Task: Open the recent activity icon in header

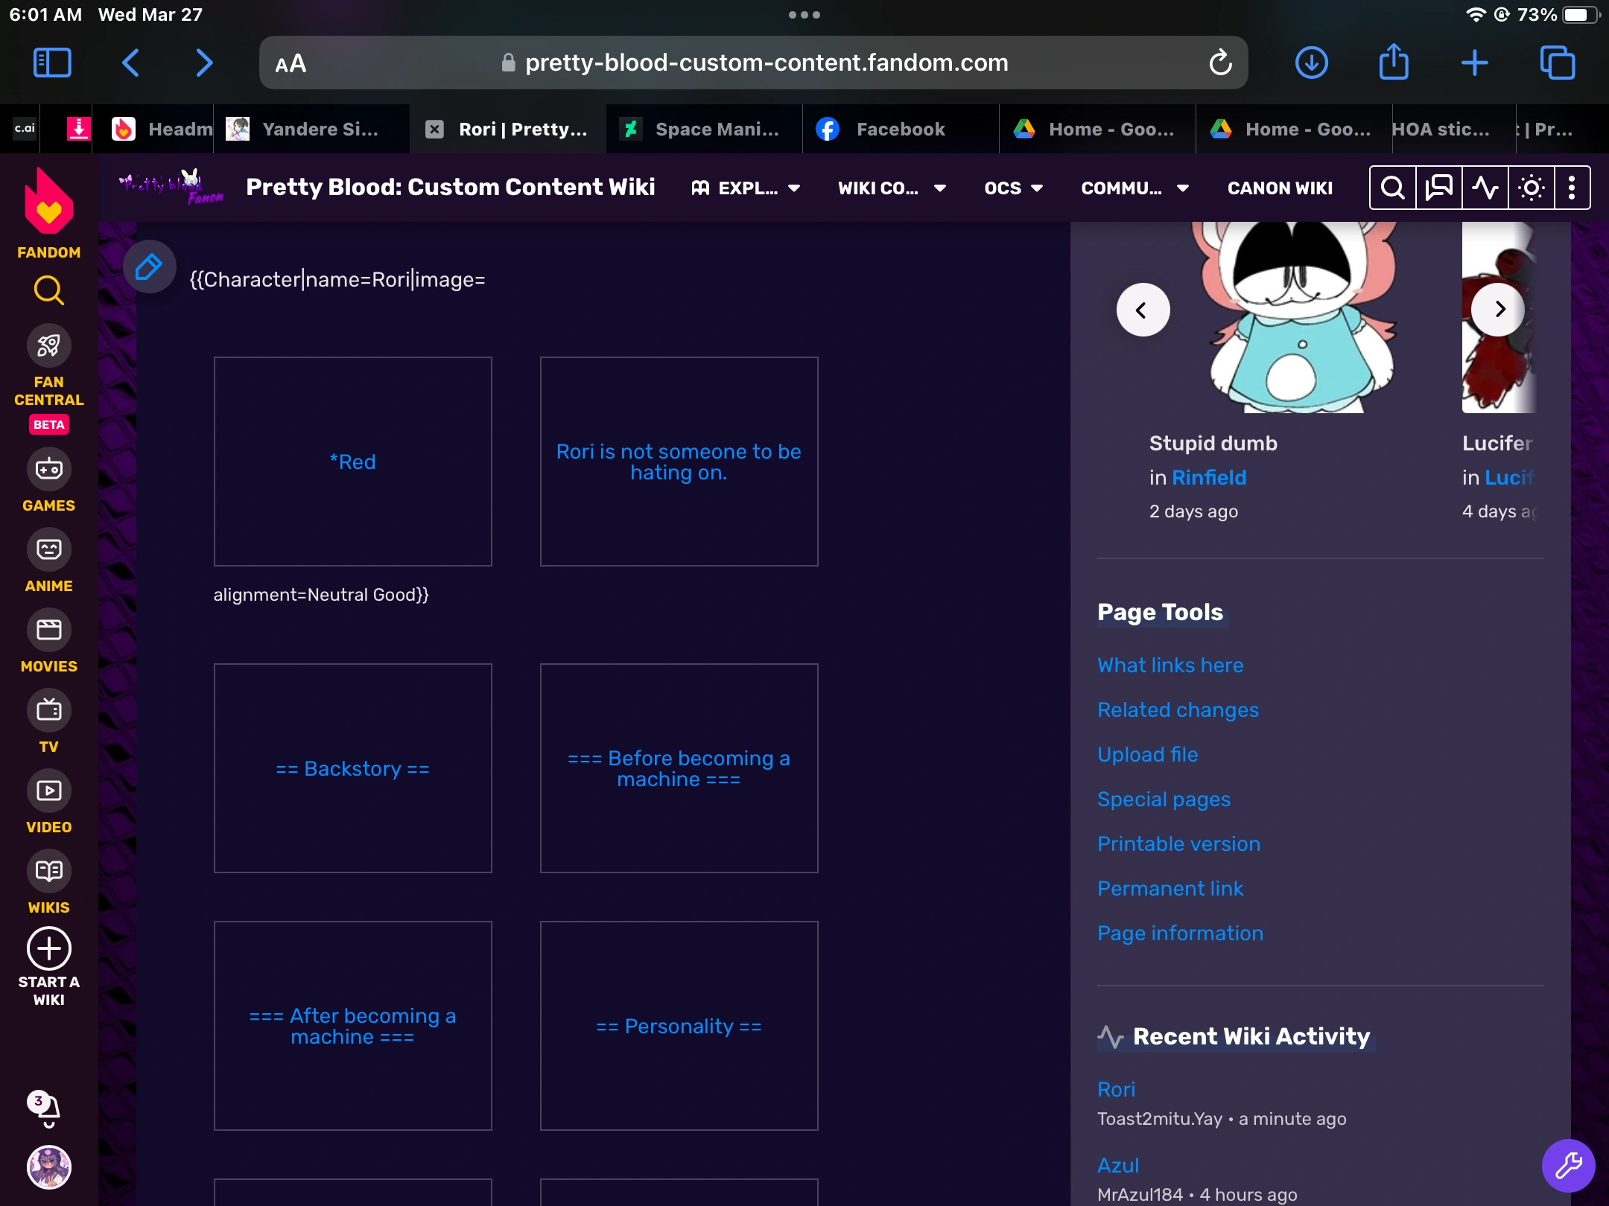Action: coord(1485,188)
